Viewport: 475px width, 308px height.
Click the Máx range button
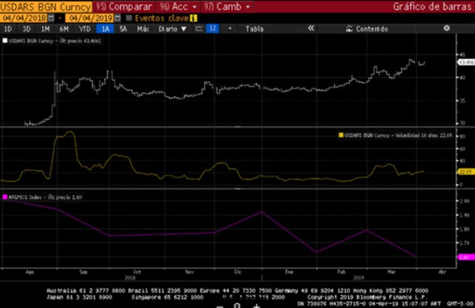point(142,28)
